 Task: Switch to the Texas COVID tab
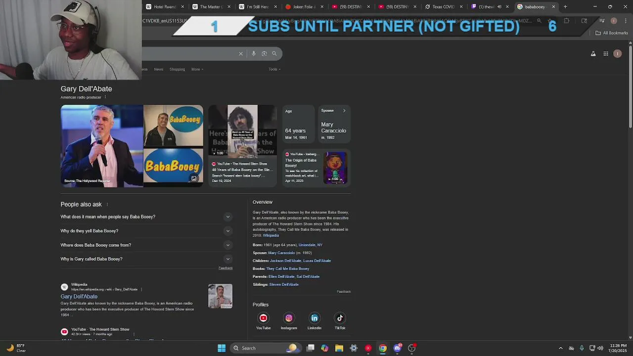click(443, 7)
